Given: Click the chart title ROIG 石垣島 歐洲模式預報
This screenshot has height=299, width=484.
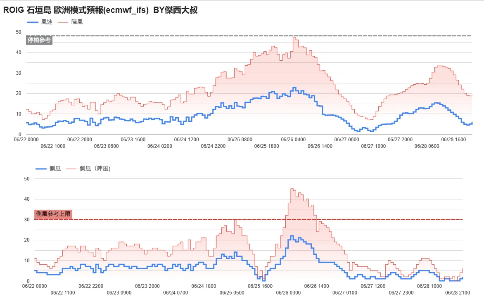Looking at the screenshot, I should click(x=100, y=10).
